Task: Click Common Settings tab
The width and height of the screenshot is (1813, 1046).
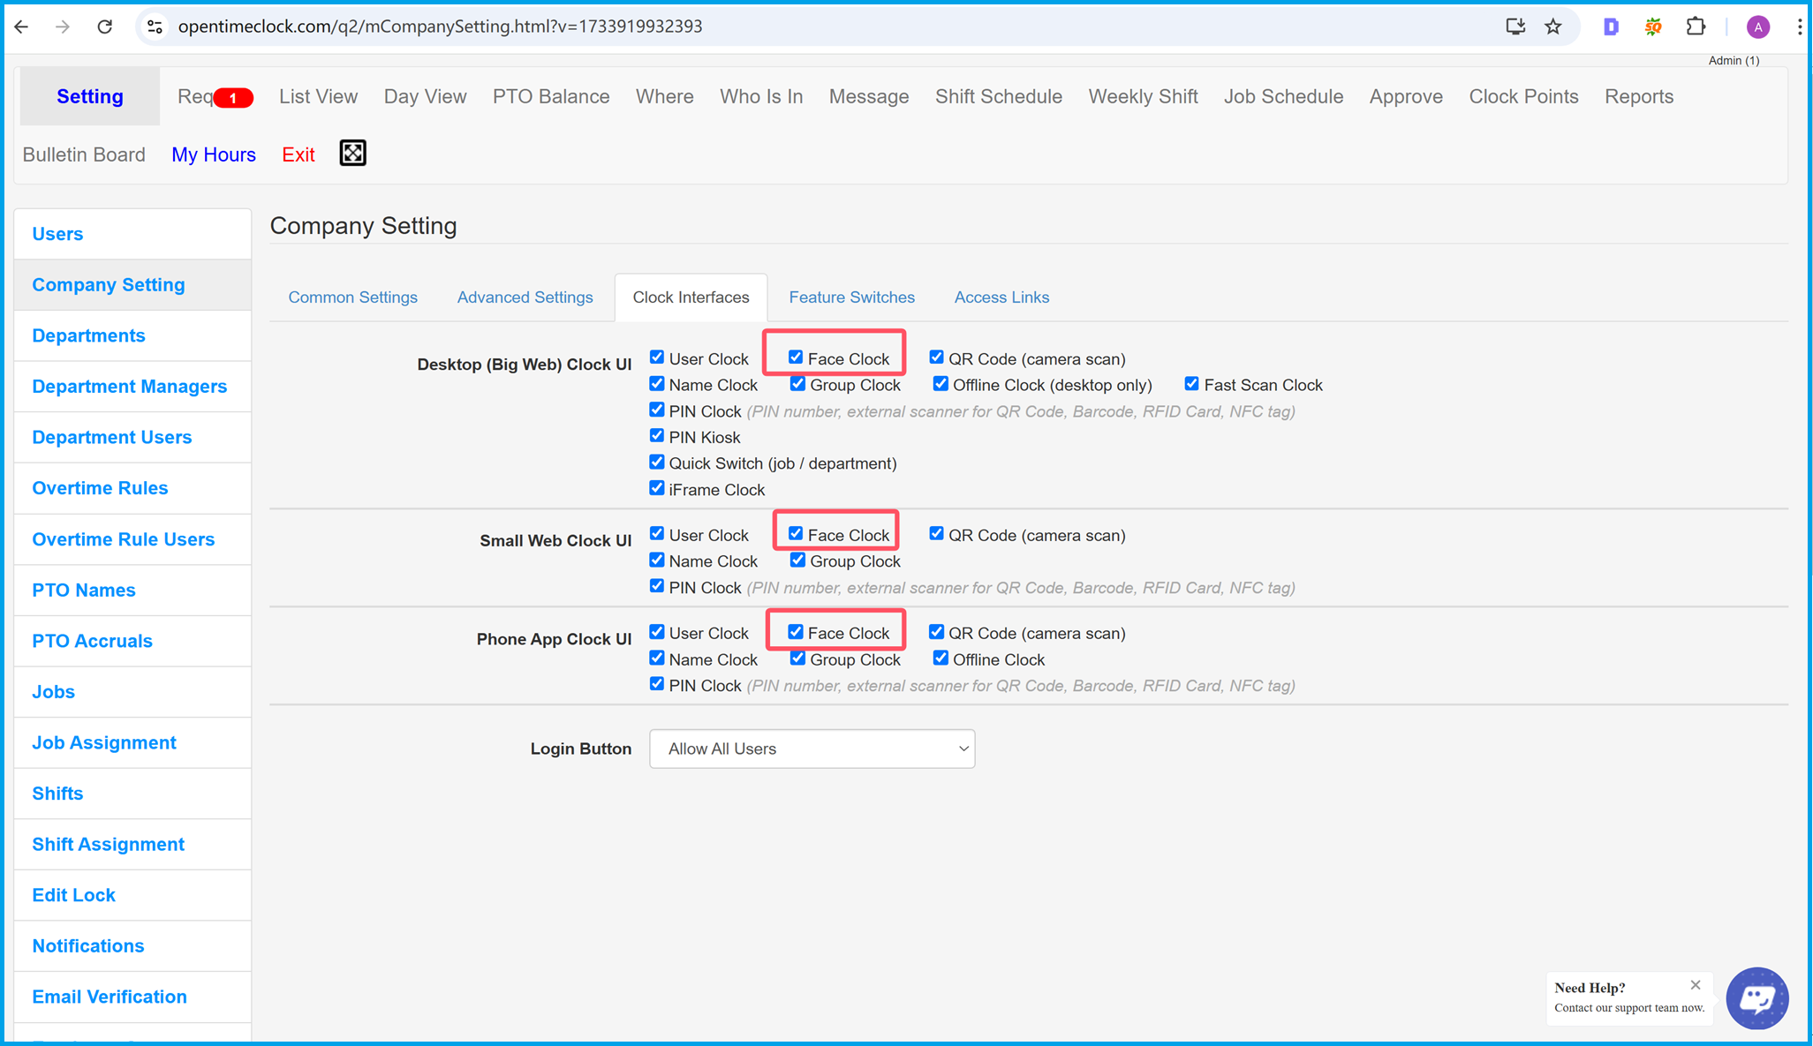Action: (x=352, y=297)
